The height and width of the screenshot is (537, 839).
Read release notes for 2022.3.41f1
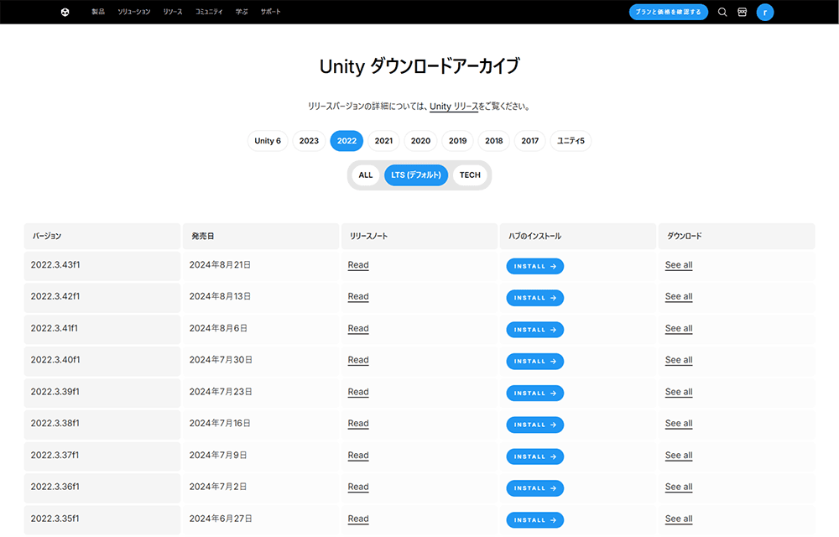[x=358, y=328]
